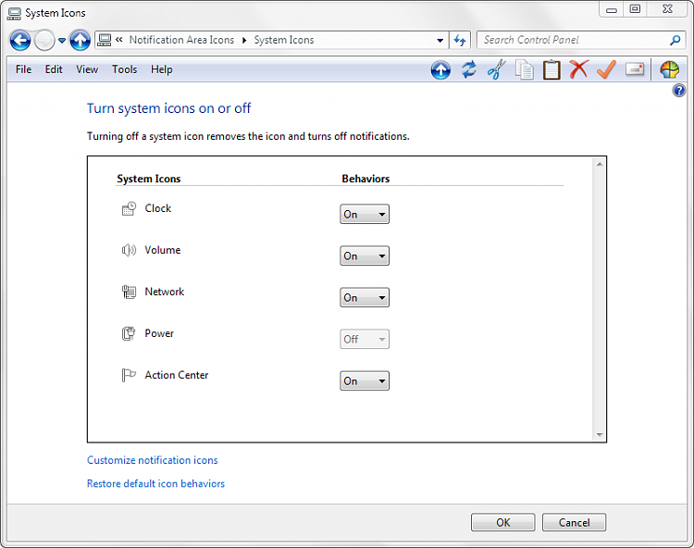Open the Help menu
Screen dimensions: 694x548
162,69
